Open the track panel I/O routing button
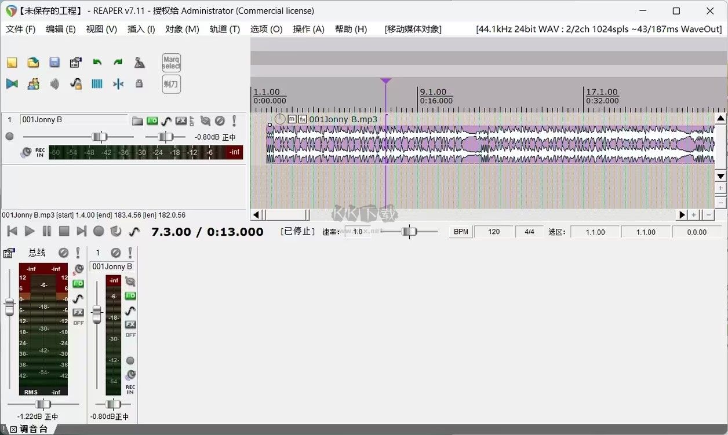 (152, 120)
